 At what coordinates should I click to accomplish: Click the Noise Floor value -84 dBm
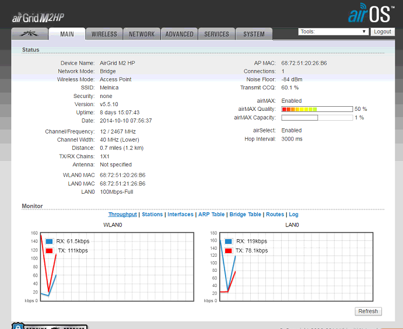[x=292, y=79]
